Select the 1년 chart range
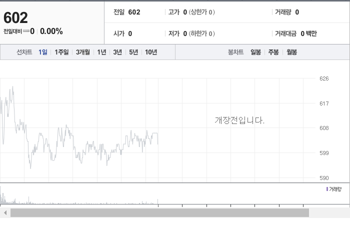This screenshot has width=350, height=225. [101, 52]
